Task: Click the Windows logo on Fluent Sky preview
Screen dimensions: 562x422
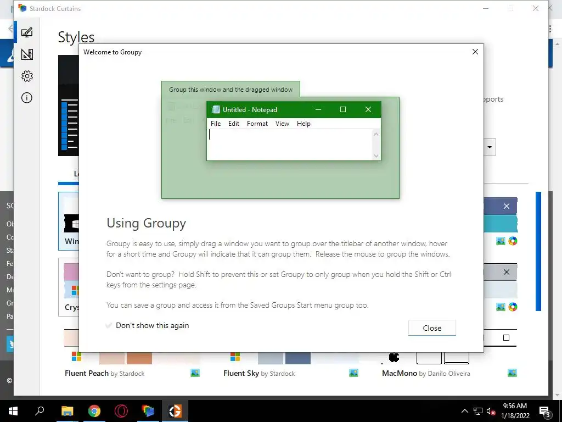Action: click(235, 357)
